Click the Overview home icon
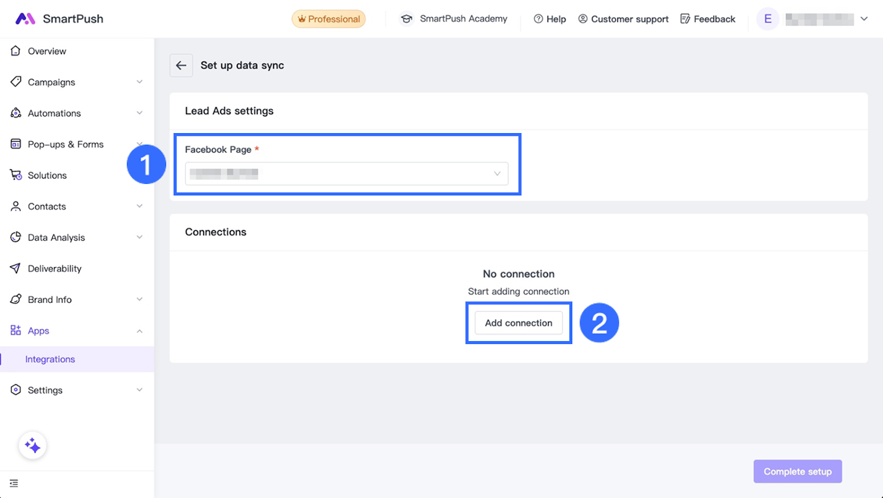Viewport: 883px width, 498px height. [x=15, y=51]
